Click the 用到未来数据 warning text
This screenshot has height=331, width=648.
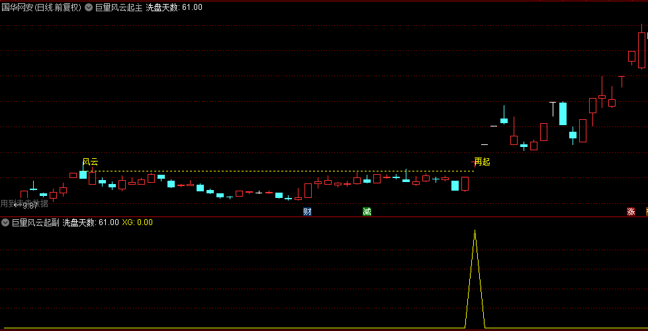click(24, 203)
